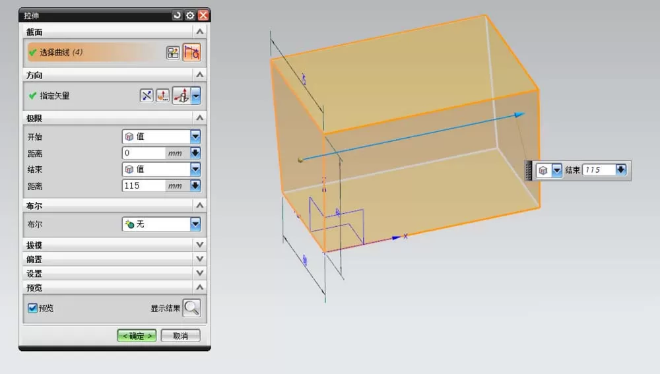Open dialog settings gear icon
Screen dimensions: 660x374
click(190, 16)
